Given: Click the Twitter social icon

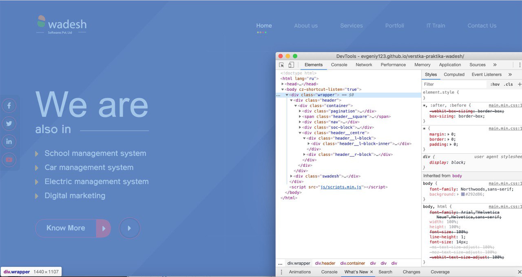Looking at the screenshot, I should point(9,124).
